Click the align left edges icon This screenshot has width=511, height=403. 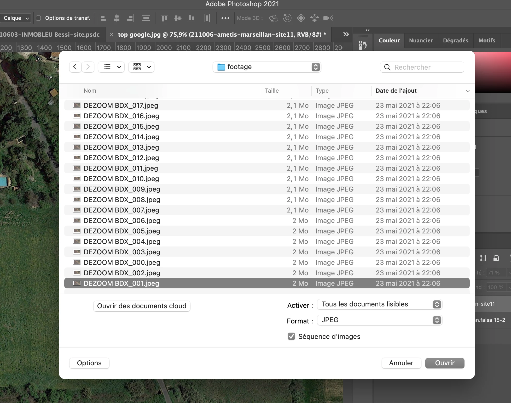tap(103, 18)
